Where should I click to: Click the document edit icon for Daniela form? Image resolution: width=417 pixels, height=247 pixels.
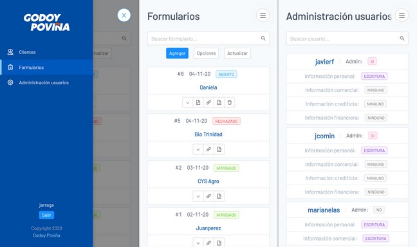[198, 102]
